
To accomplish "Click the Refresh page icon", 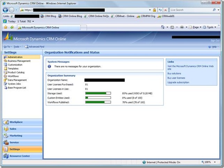I will (160, 10).
